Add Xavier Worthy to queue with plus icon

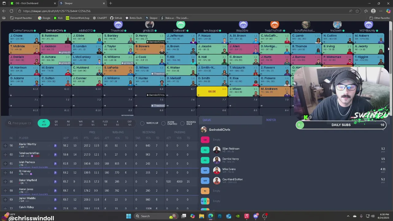click(x=5, y=145)
